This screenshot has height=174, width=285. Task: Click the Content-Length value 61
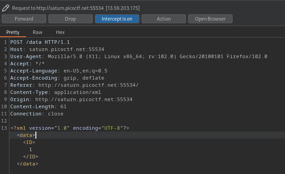pos(64,107)
